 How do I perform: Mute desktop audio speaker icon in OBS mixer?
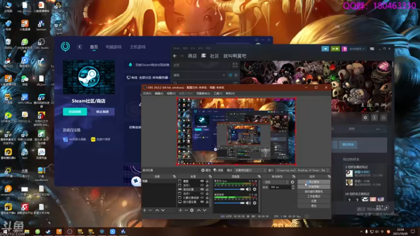point(248,203)
